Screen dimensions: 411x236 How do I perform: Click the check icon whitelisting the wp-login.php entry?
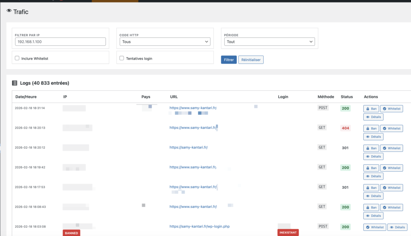(x=368, y=227)
